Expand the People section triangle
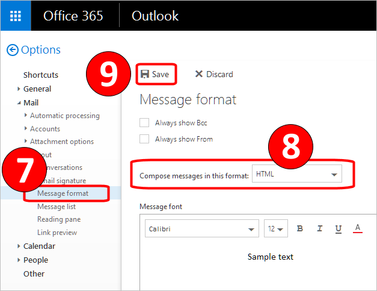Image resolution: width=377 pixels, height=291 pixels. click(19, 260)
